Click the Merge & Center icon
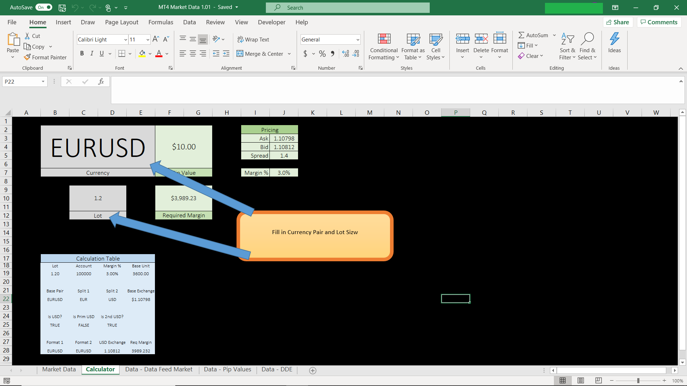Image resolution: width=687 pixels, height=386 pixels. click(x=240, y=54)
